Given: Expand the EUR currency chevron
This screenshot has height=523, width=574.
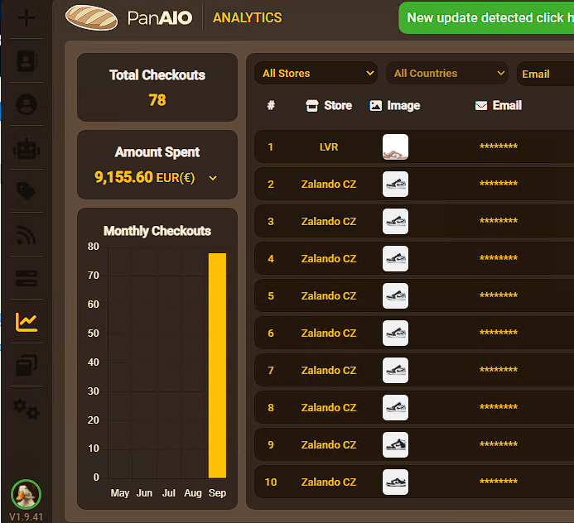Looking at the screenshot, I should (x=213, y=178).
